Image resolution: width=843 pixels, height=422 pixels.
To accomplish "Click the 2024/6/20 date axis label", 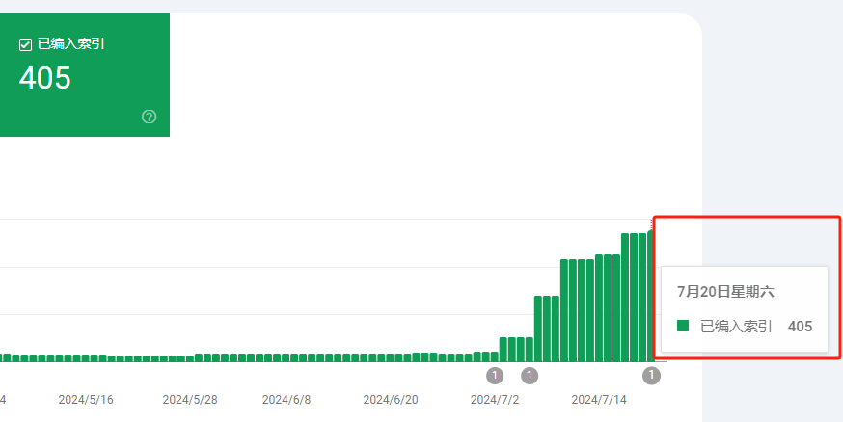I will 391,399.
